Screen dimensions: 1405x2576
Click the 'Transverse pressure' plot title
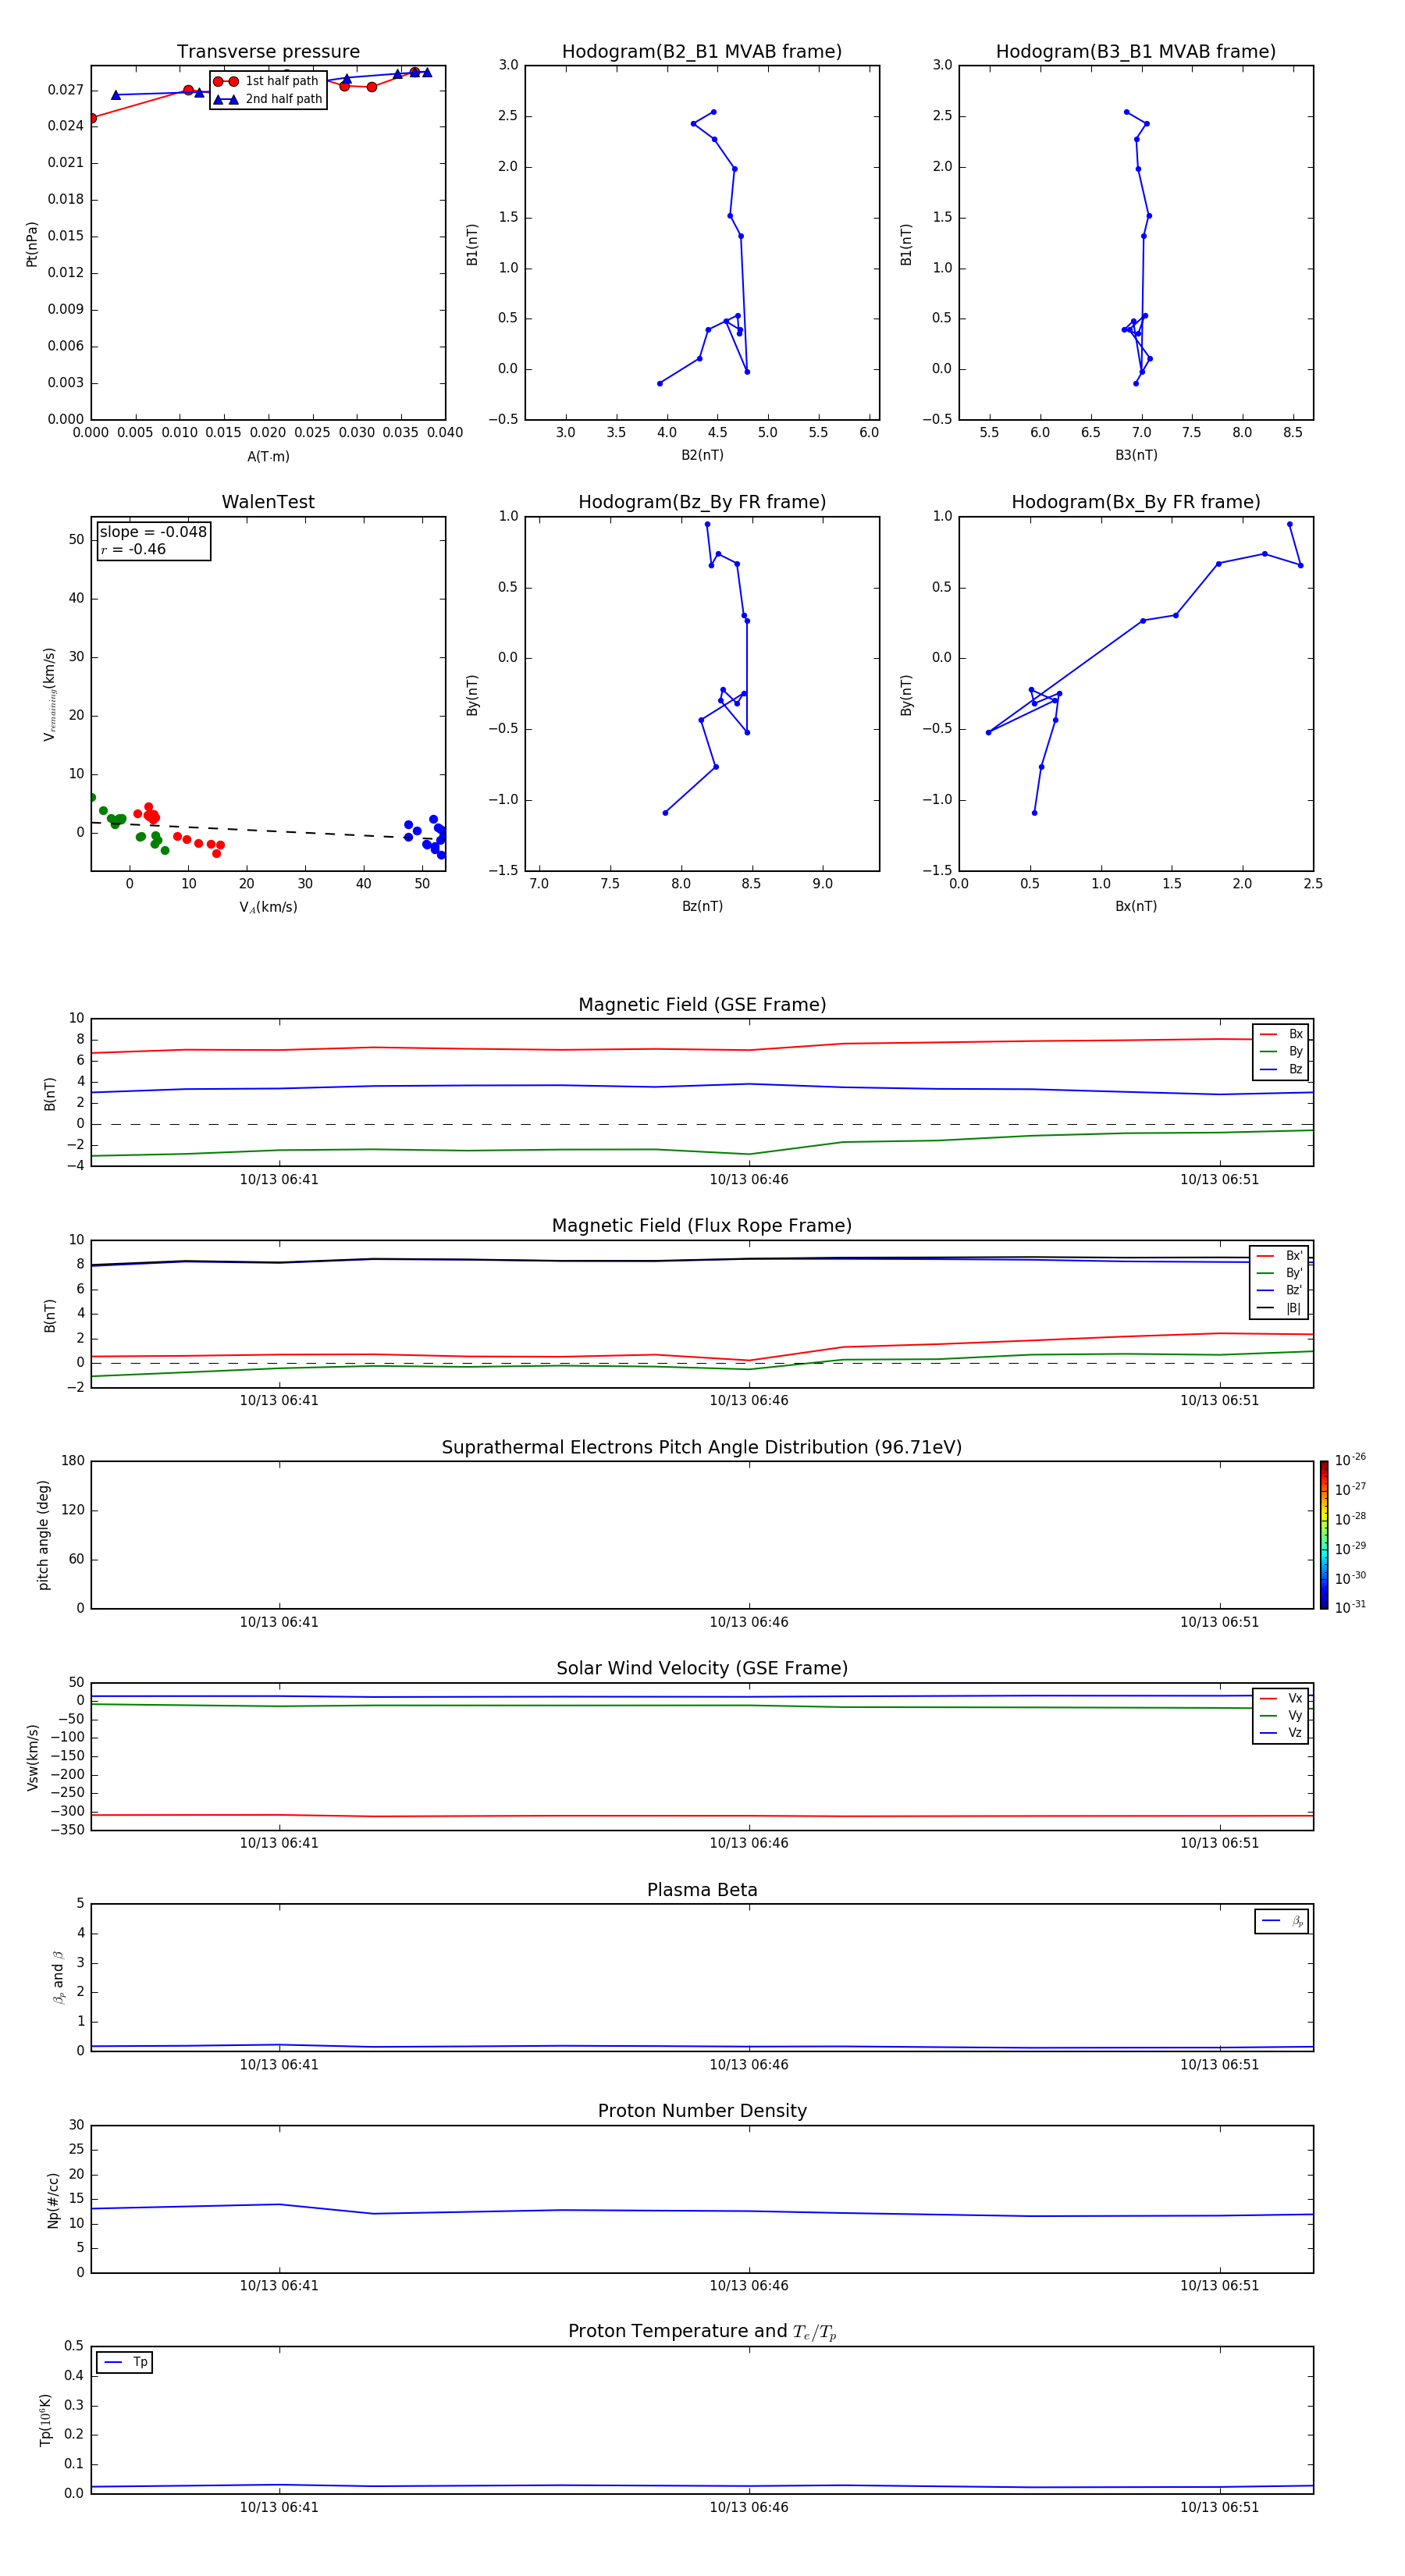click(268, 51)
